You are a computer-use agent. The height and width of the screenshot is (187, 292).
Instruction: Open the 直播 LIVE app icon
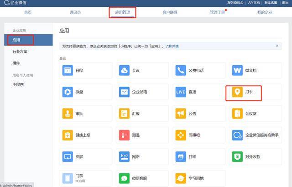[181, 92]
